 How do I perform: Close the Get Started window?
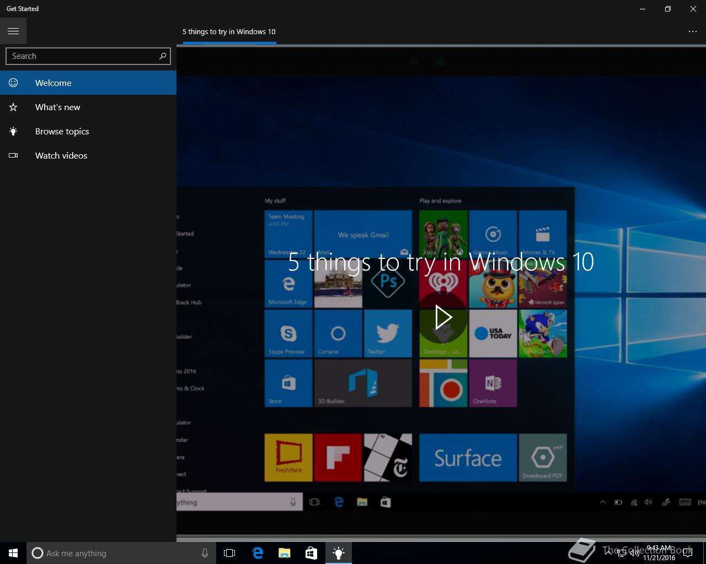pyautogui.click(x=693, y=9)
